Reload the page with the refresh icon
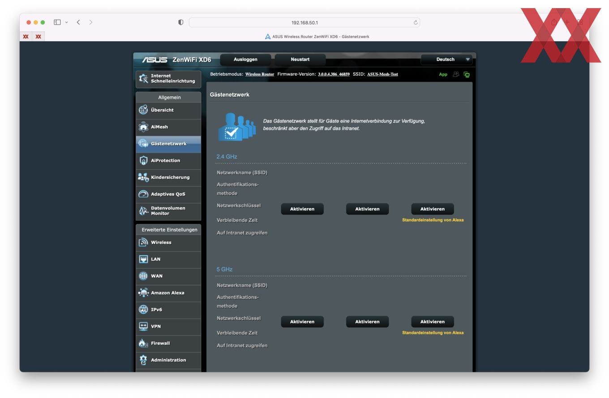 point(416,22)
